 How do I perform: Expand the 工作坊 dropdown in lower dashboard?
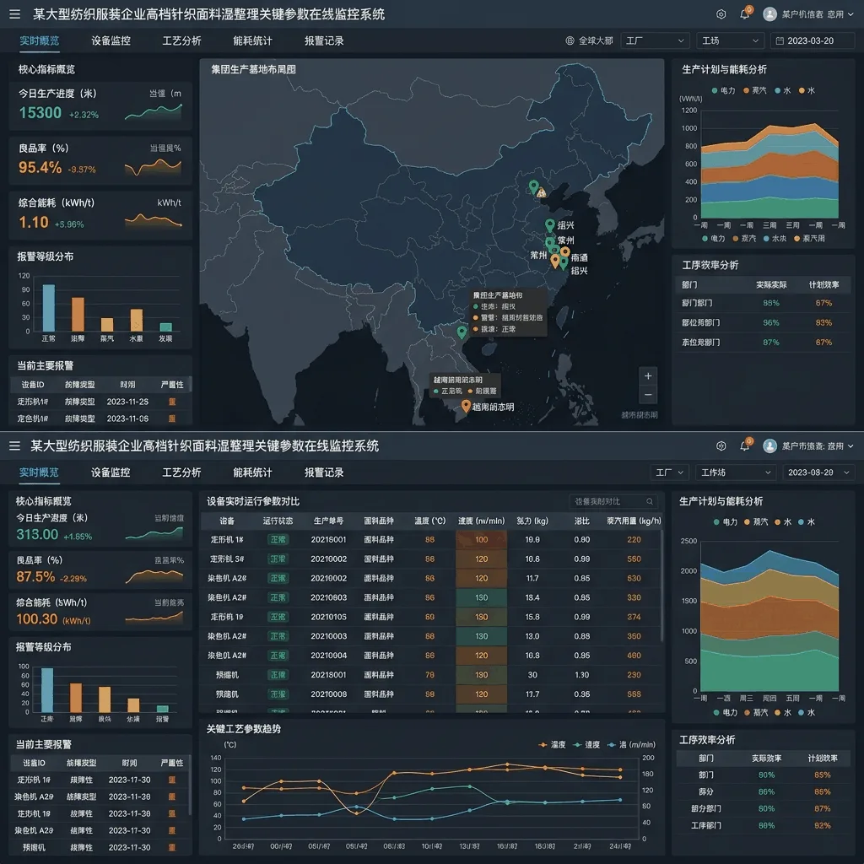pyautogui.click(x=735, y=472)
